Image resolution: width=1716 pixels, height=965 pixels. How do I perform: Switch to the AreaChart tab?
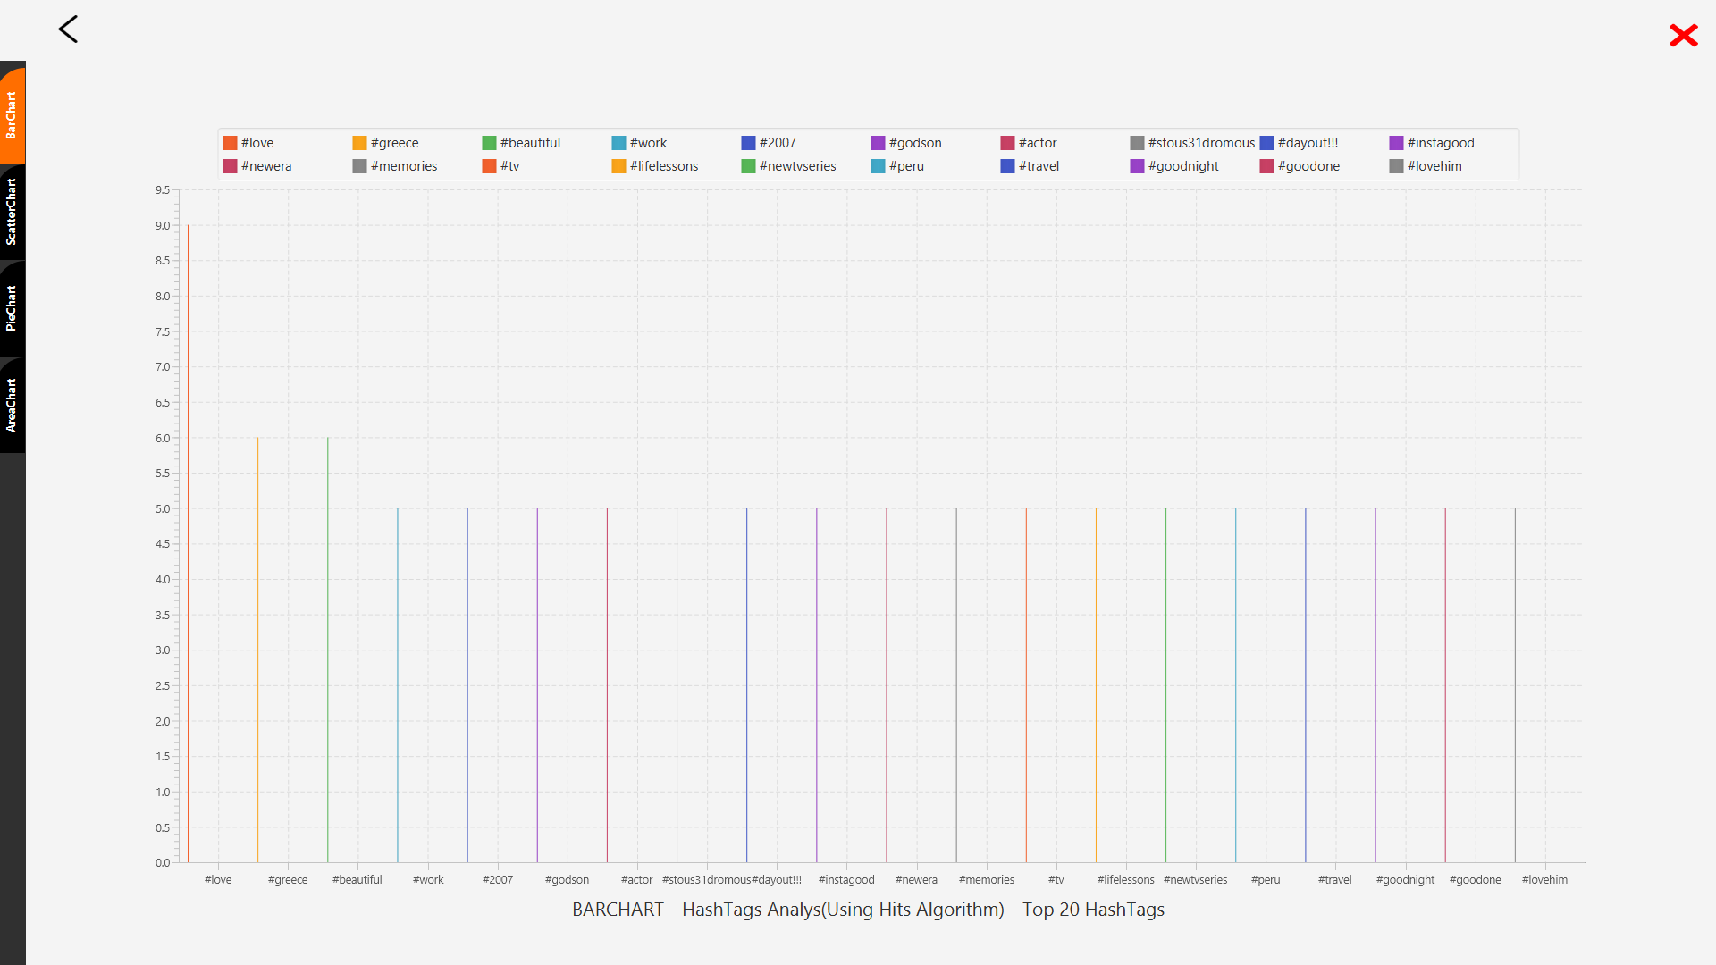tap(12, 405)
